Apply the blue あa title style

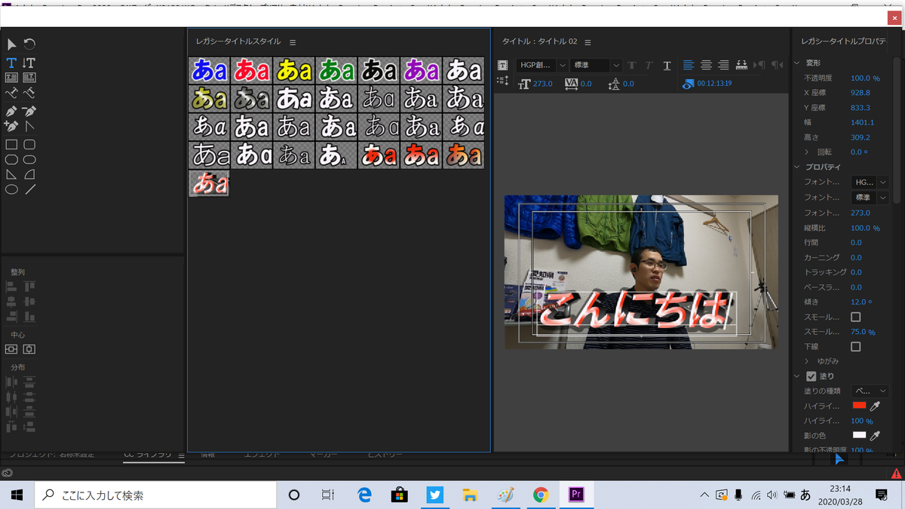[209, 70]
